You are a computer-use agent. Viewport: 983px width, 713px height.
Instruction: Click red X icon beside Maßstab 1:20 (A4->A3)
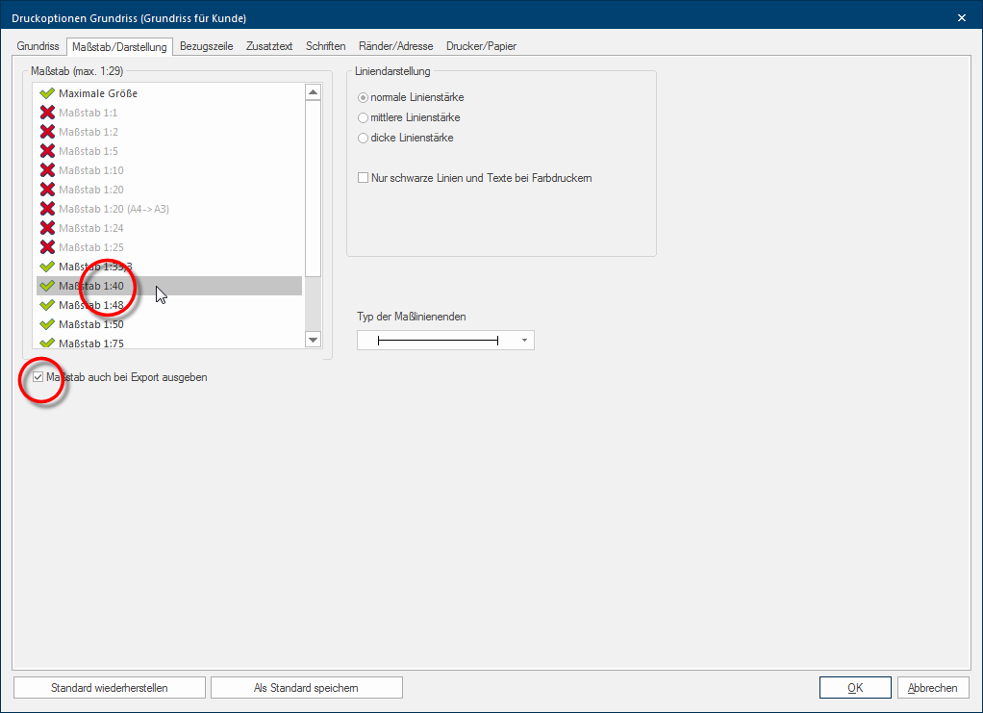(x=46, y=209)
